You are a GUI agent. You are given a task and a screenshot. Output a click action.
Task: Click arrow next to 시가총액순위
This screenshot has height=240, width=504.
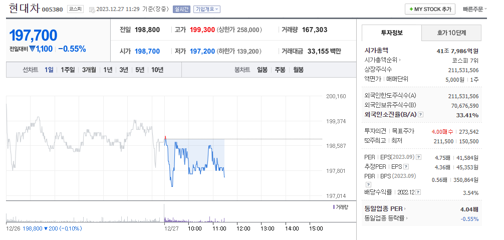point(400,60)
